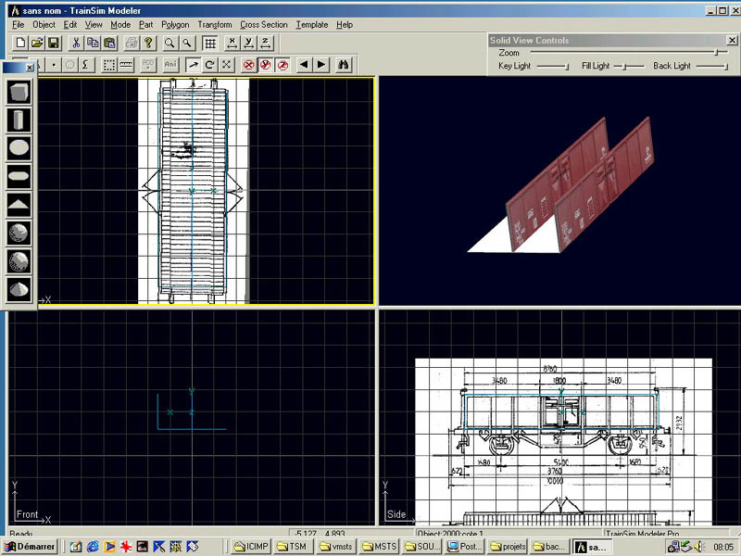This screenshot has width=741, height=556.
Task: Select the Box primitive tool
Action: pyautogui.click(x=19, y=92)
